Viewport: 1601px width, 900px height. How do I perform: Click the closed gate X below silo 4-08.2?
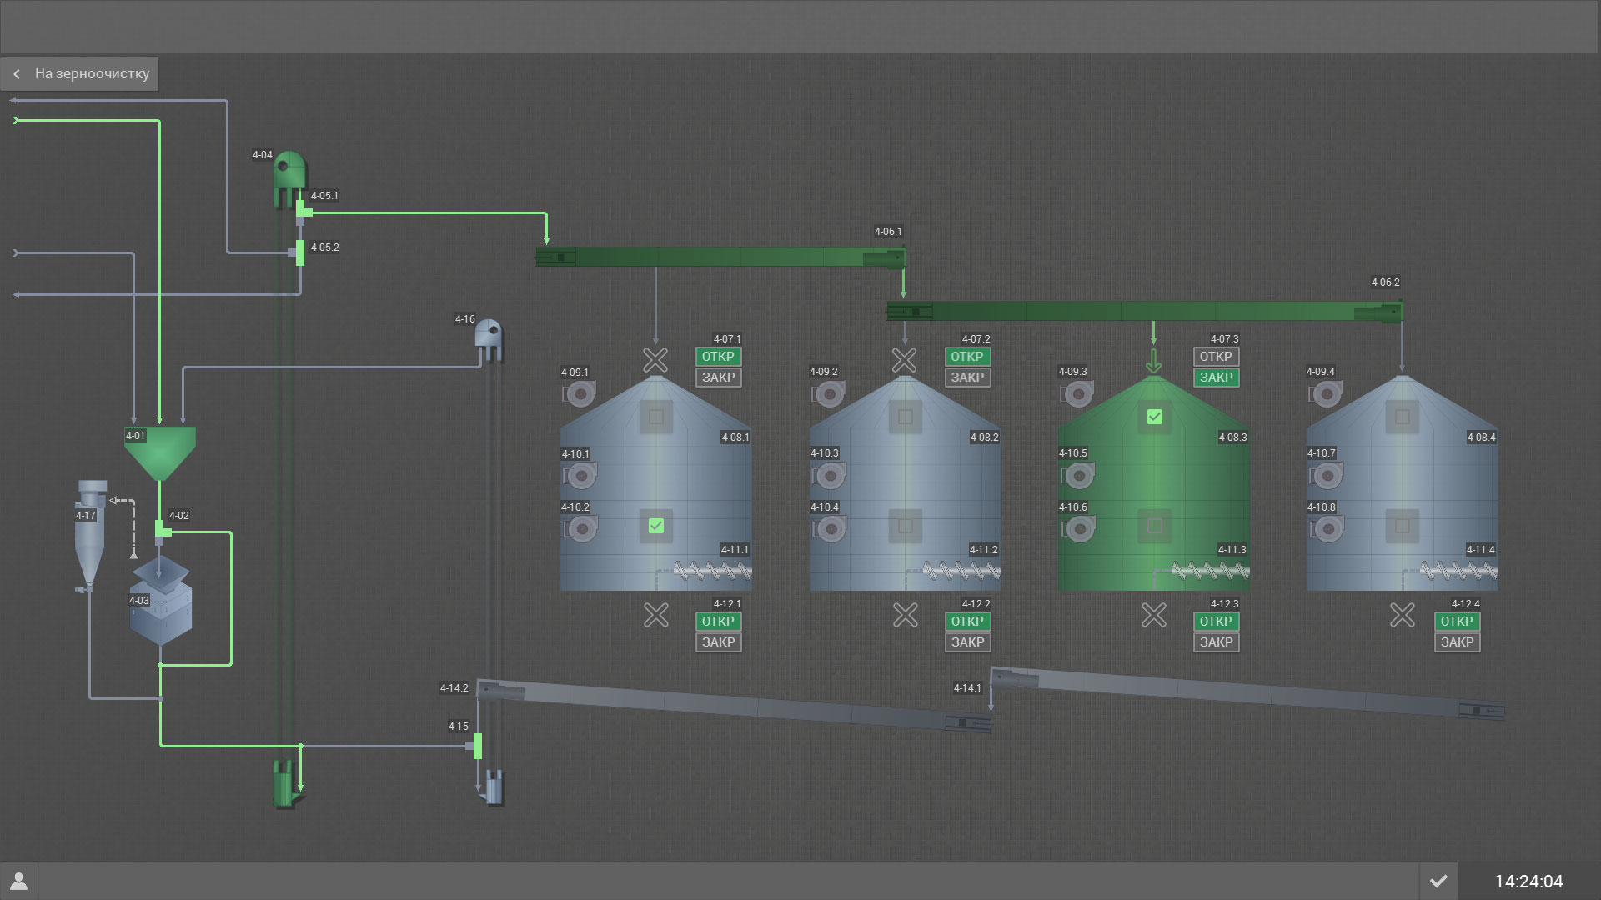(x=906, y=616)
